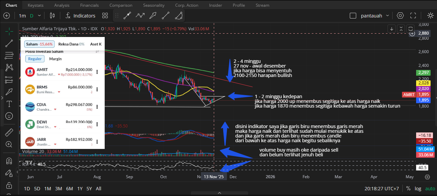Select the ruler measure tool
Image resolution: width=437 pixels, height=196 pixels.
[9, 132]
